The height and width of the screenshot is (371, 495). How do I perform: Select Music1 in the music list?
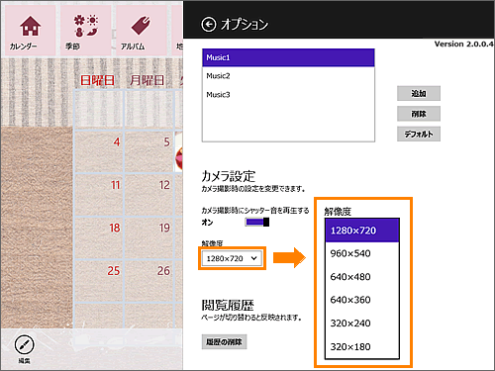point(288,57)
